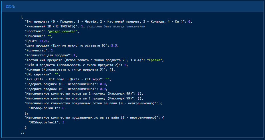
Task: Click the "Кит (Kits - kit name...)" key
Action: [x=64, y=79]
